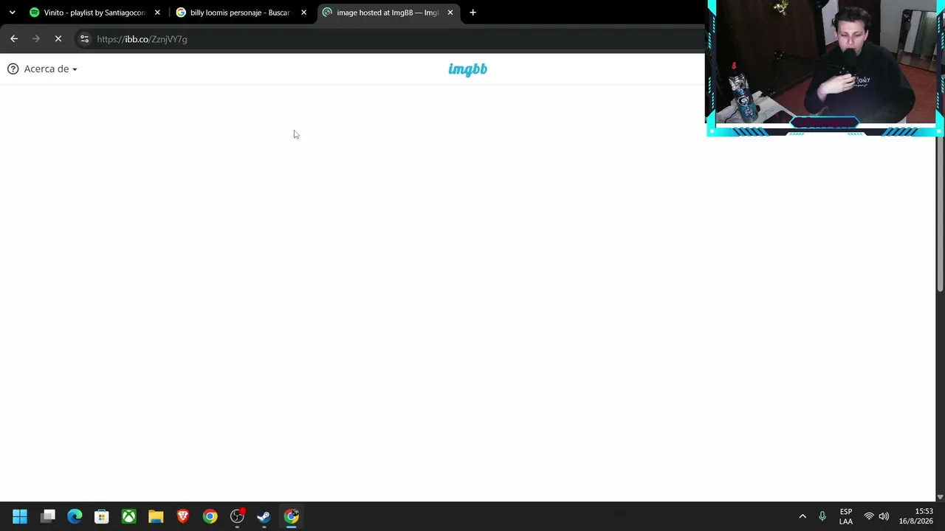Screen dimensions: 945x531
Task: Open Steam from taskbar
Action: coord(264,516)
